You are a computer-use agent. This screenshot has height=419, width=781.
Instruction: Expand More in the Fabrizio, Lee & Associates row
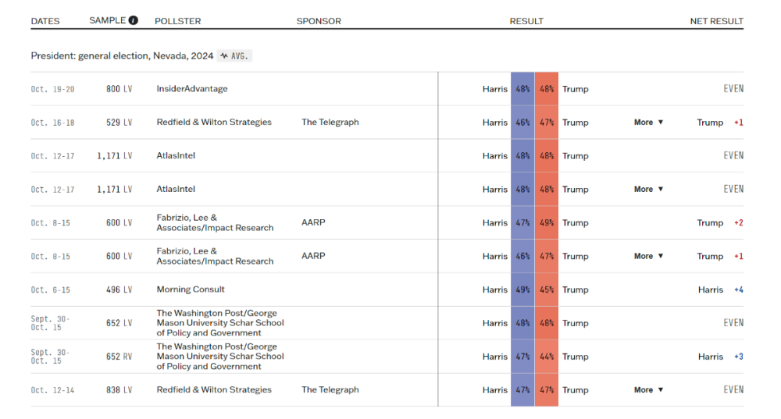pyautogui.click(x=648, y=256)
